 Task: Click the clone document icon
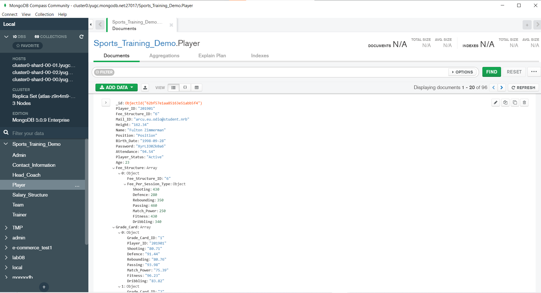(x=515, y=103)
